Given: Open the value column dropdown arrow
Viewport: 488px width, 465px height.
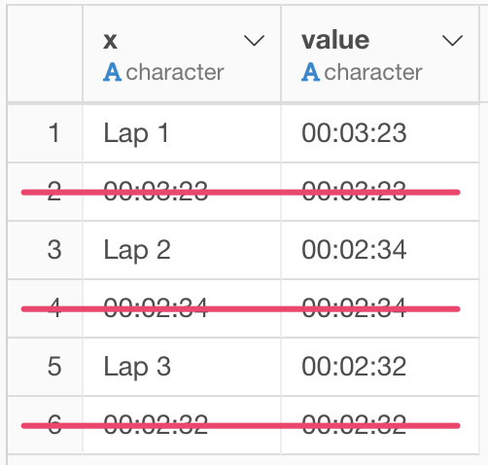Looking at the screenshot, I should [452, 41].
